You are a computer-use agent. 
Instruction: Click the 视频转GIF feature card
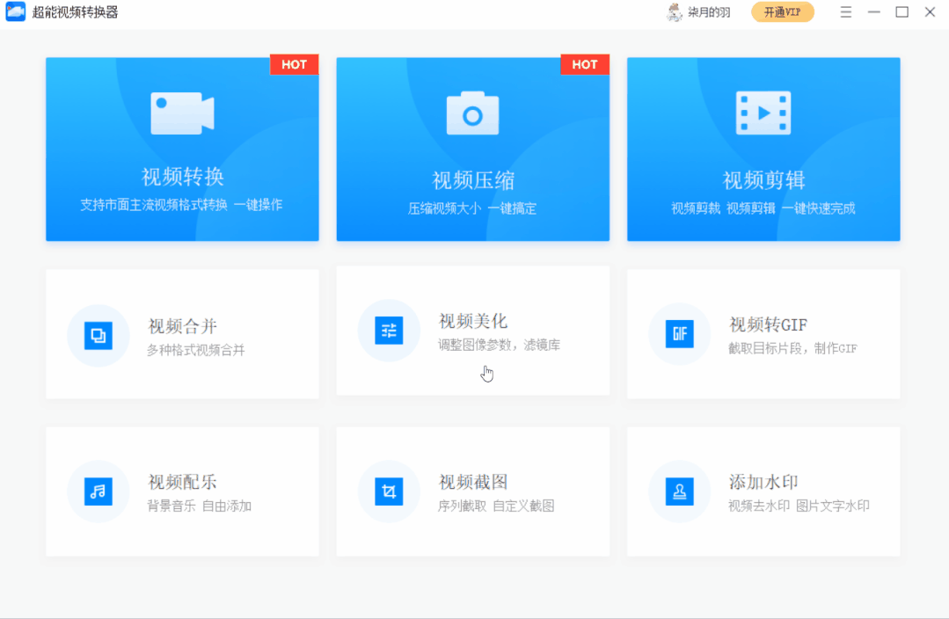tap(763, 334)
